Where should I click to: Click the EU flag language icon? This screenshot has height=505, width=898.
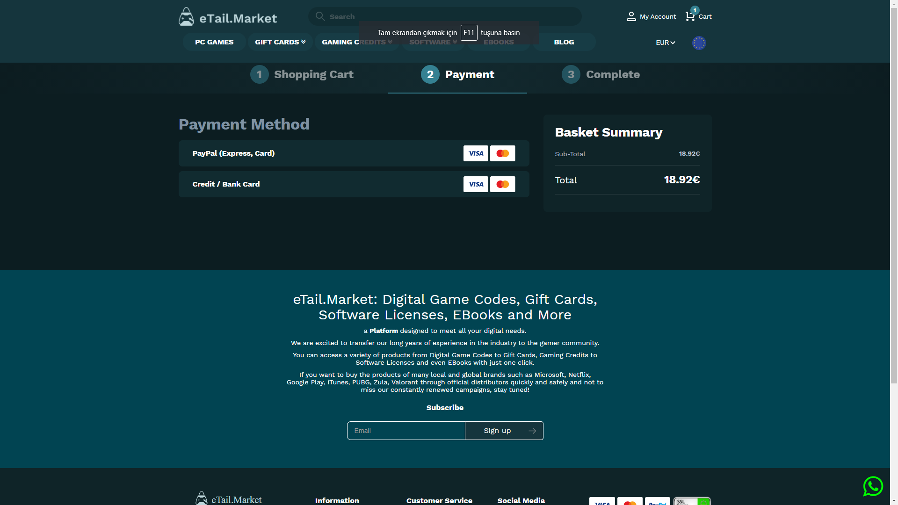(x=699, y=43)
